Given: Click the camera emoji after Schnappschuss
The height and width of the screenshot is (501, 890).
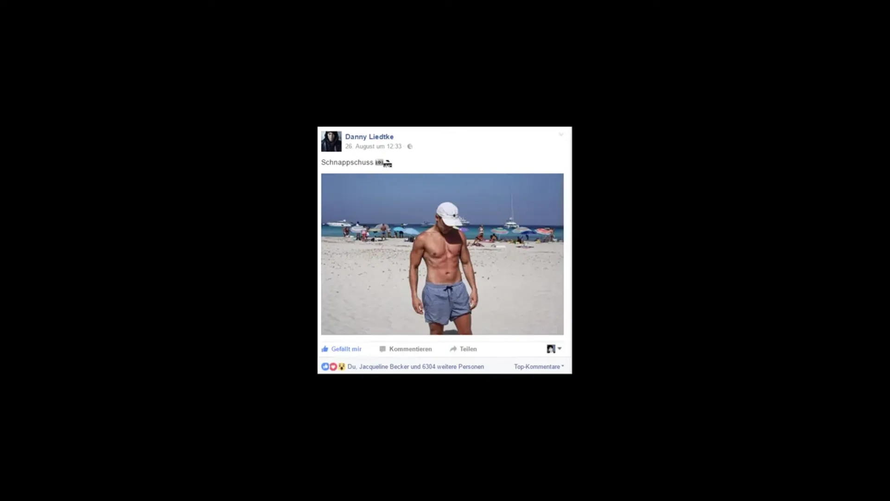Looking at the screenshot, I should coord(379,162).
